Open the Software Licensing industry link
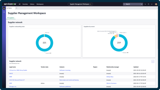This screenshot has height=90, width=160. (x=65, y=70)
